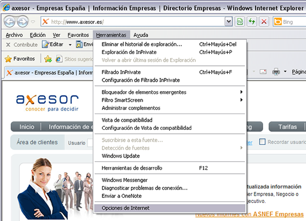Image resolution: width=306 pixels, height=221 pixels.
Task: Launch Windows Messenger from menu
Action: click(x=170, y=180)
